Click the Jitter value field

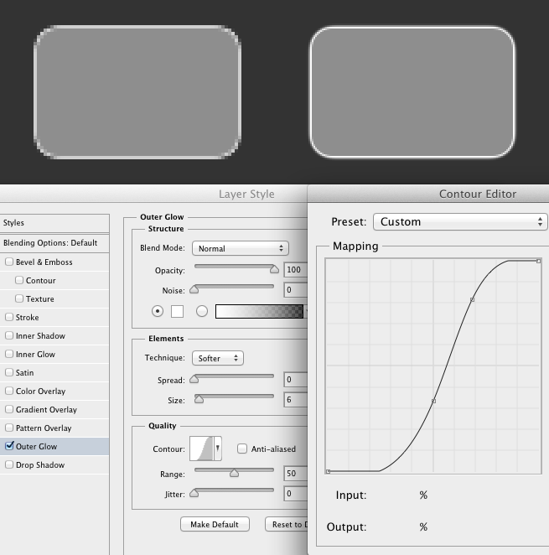(296, 494)
